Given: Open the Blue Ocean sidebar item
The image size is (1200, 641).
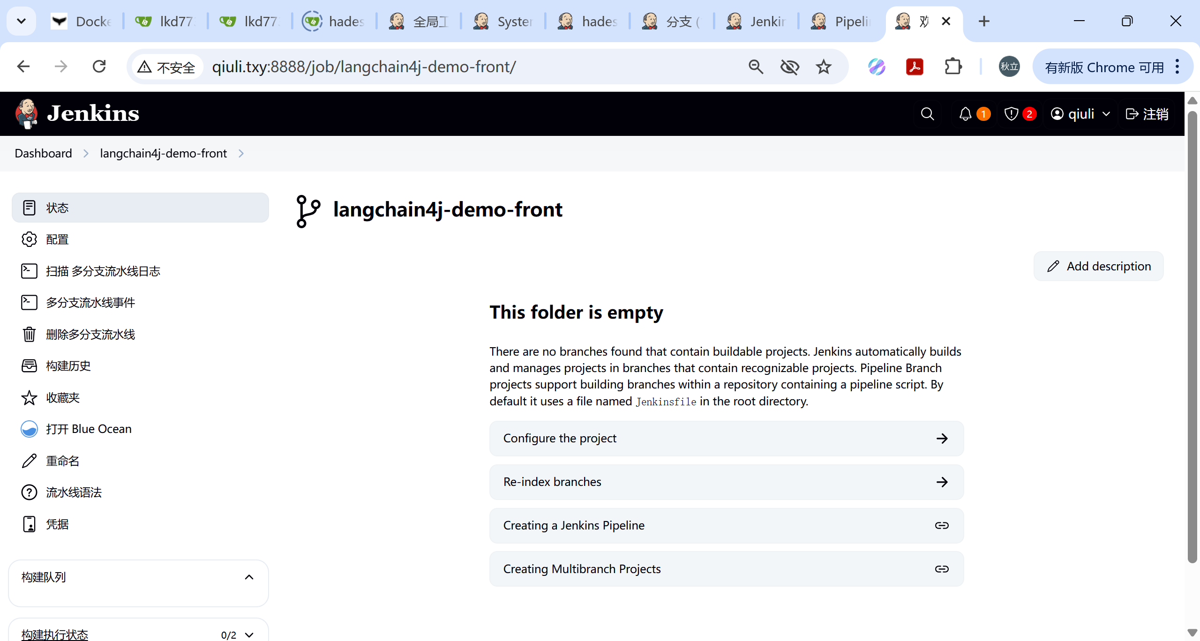Looking at the screenshot, I should point(88,429).
